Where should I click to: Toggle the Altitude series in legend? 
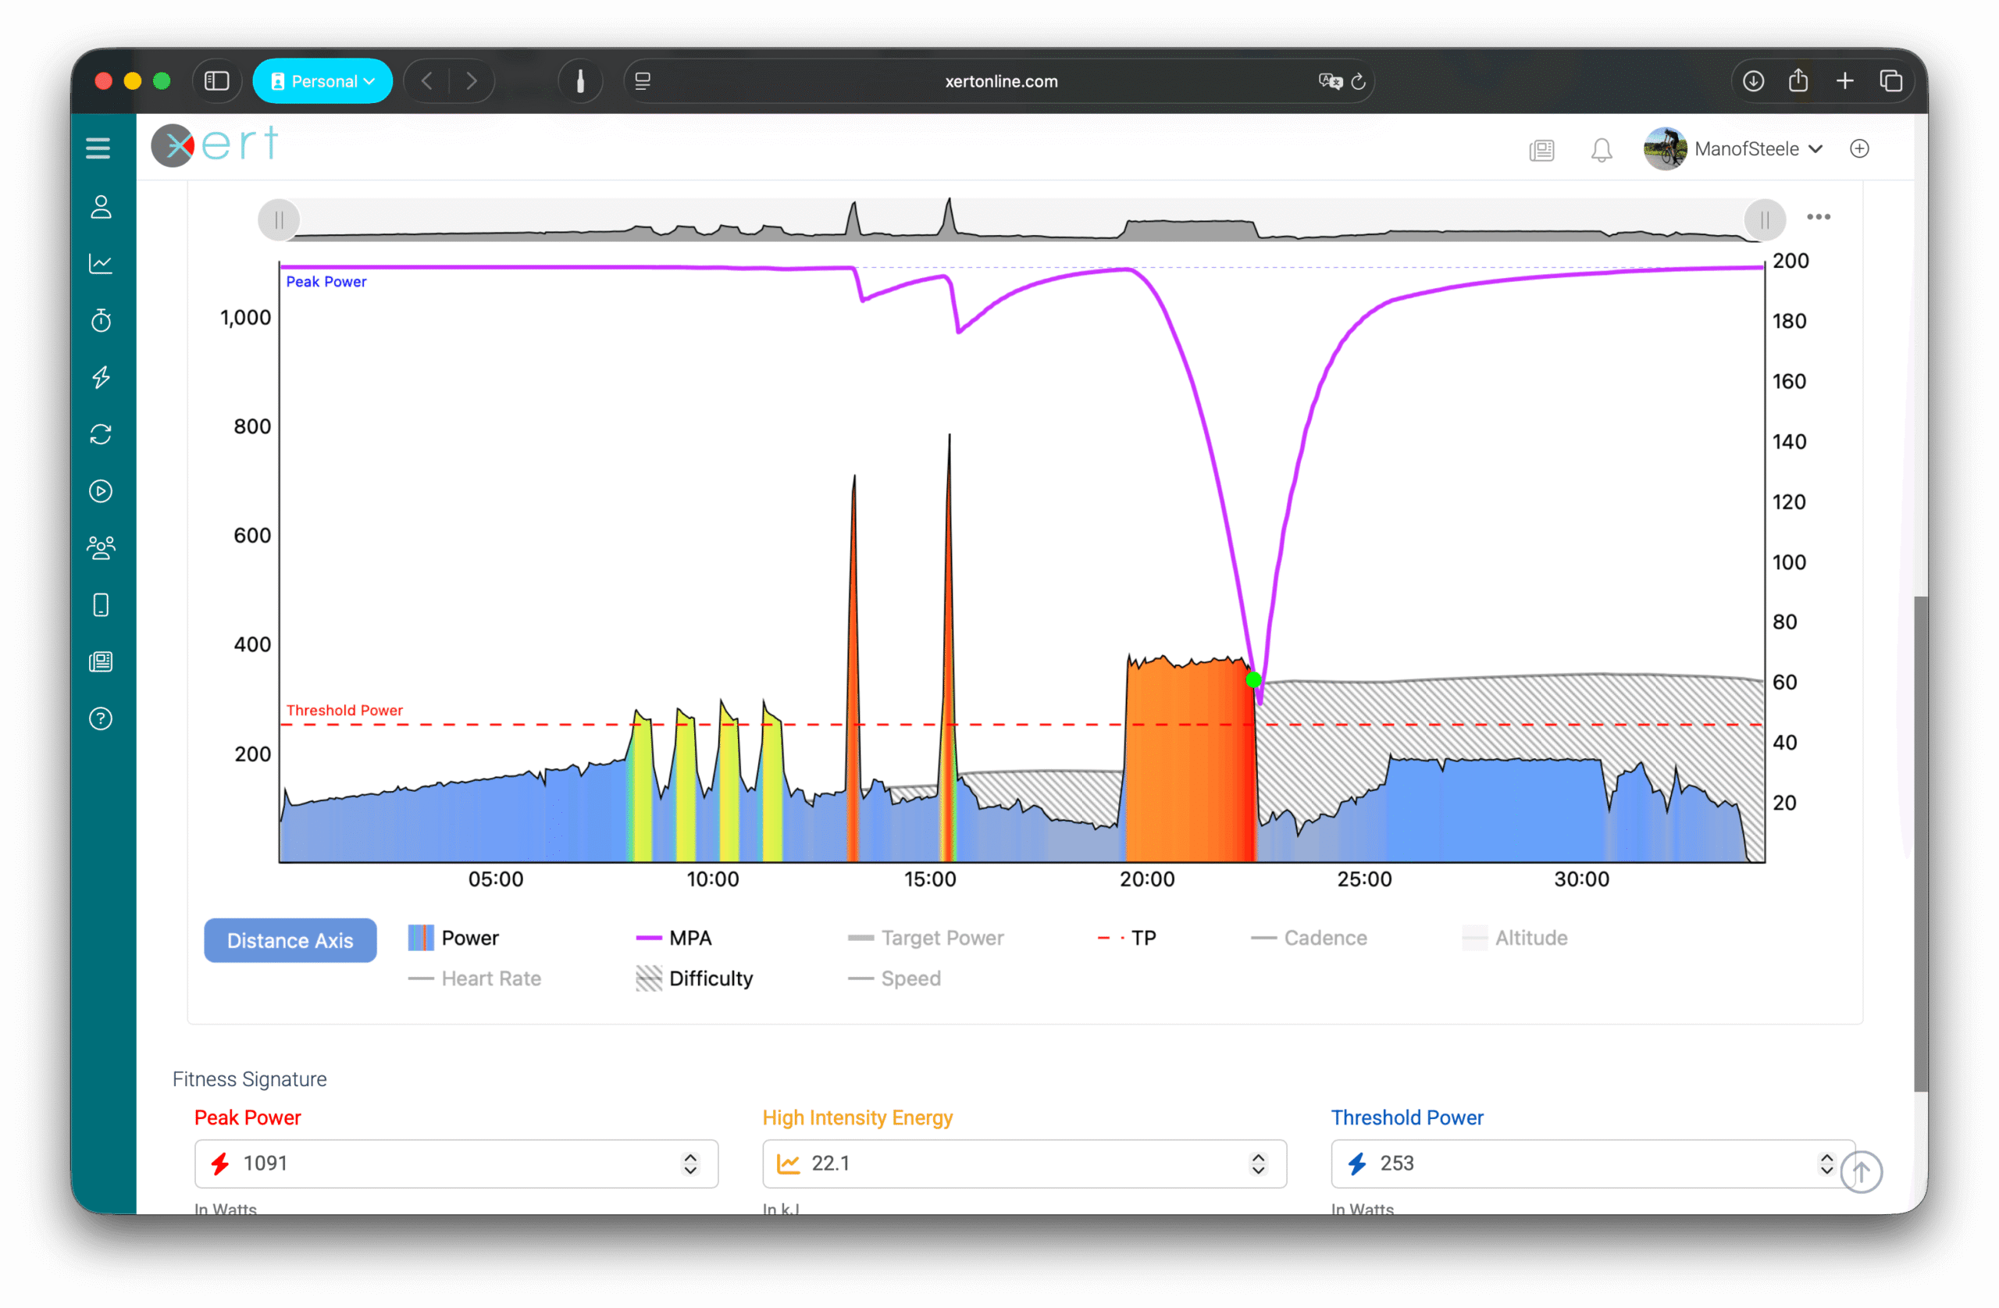click(x=1514, y=938)
